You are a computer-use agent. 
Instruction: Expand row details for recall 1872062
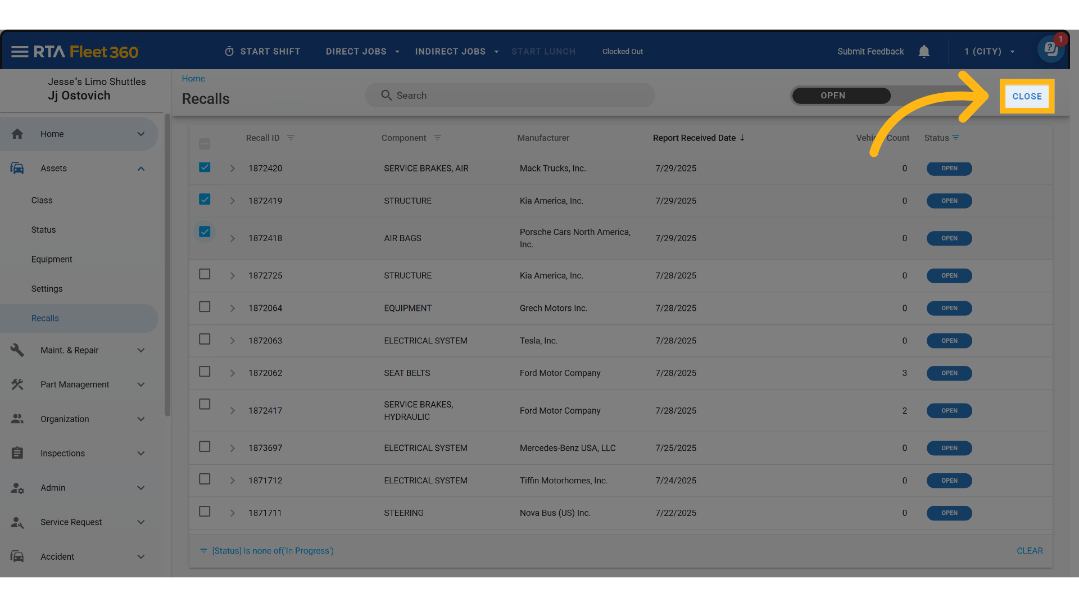click(232, 373)
